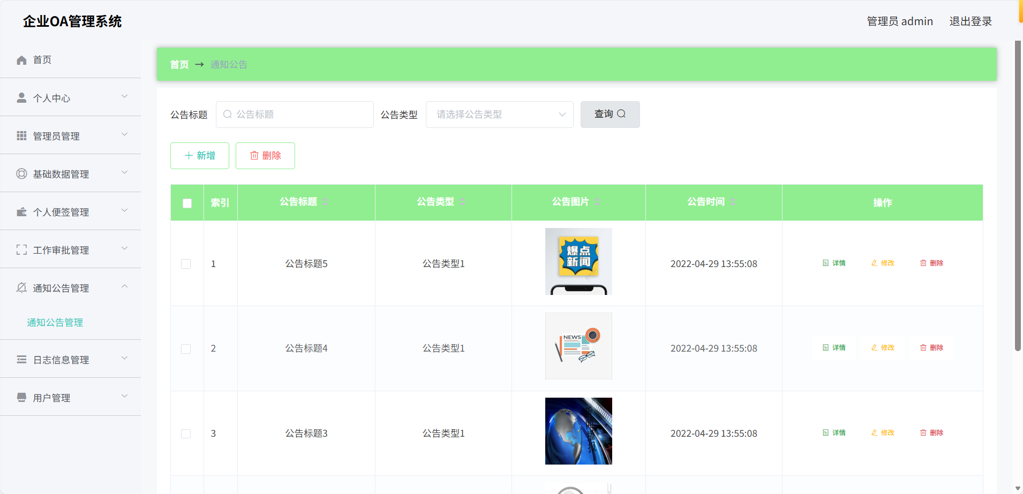Check the checkbox for row 公告标题4

186,349
